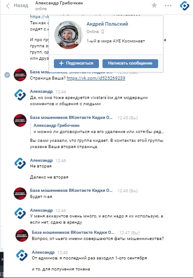Open the three-dots actions menu

[x=168, y=5]
